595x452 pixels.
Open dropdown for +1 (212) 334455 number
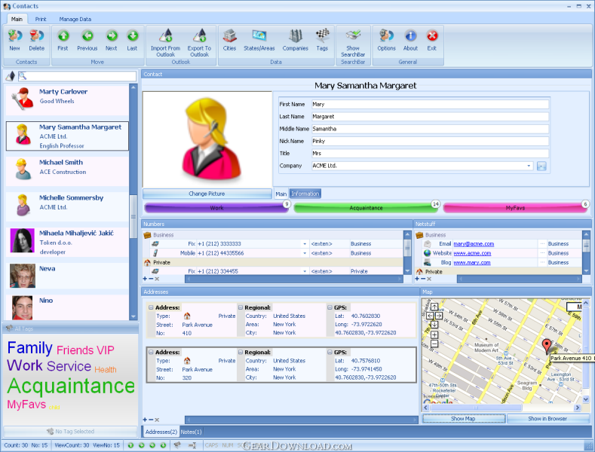pyautogui.click(x=305, y=271)
